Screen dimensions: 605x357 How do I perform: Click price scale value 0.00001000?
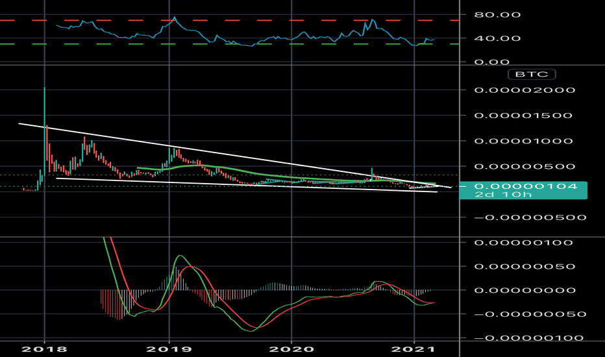[523, 141]
